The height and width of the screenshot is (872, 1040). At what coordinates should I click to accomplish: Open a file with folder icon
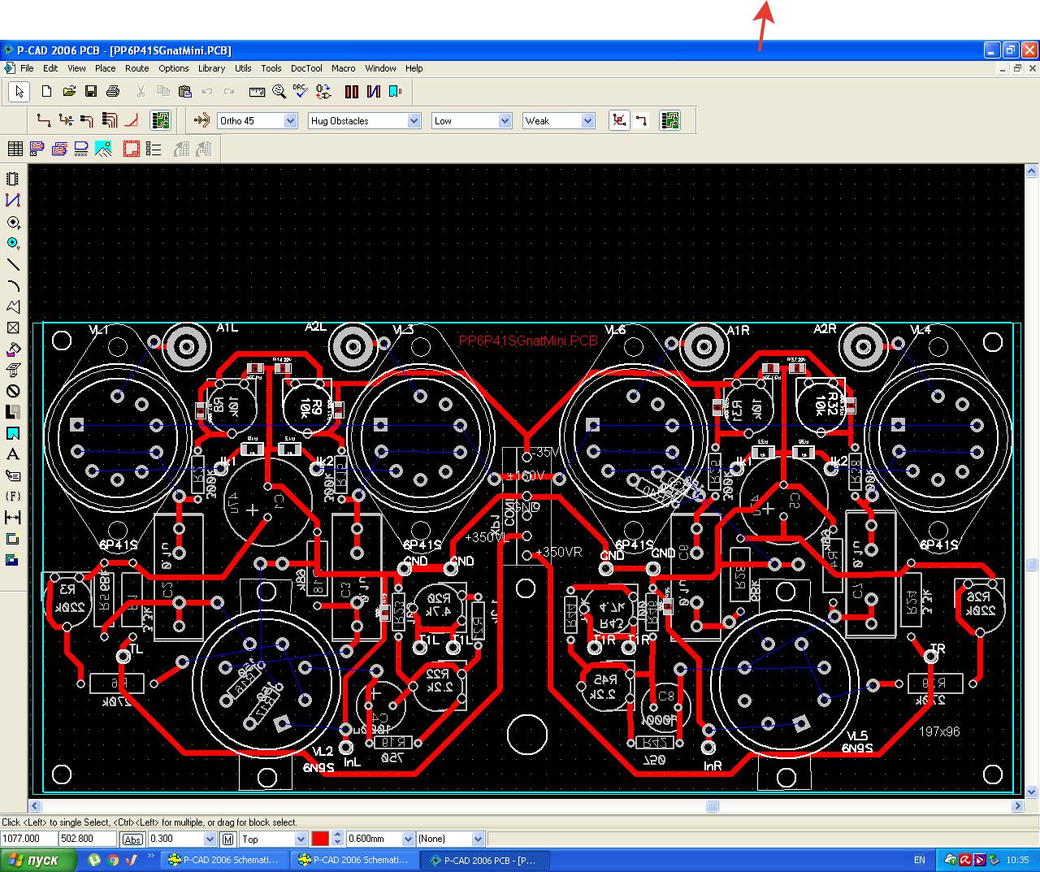tap(69, 92)
